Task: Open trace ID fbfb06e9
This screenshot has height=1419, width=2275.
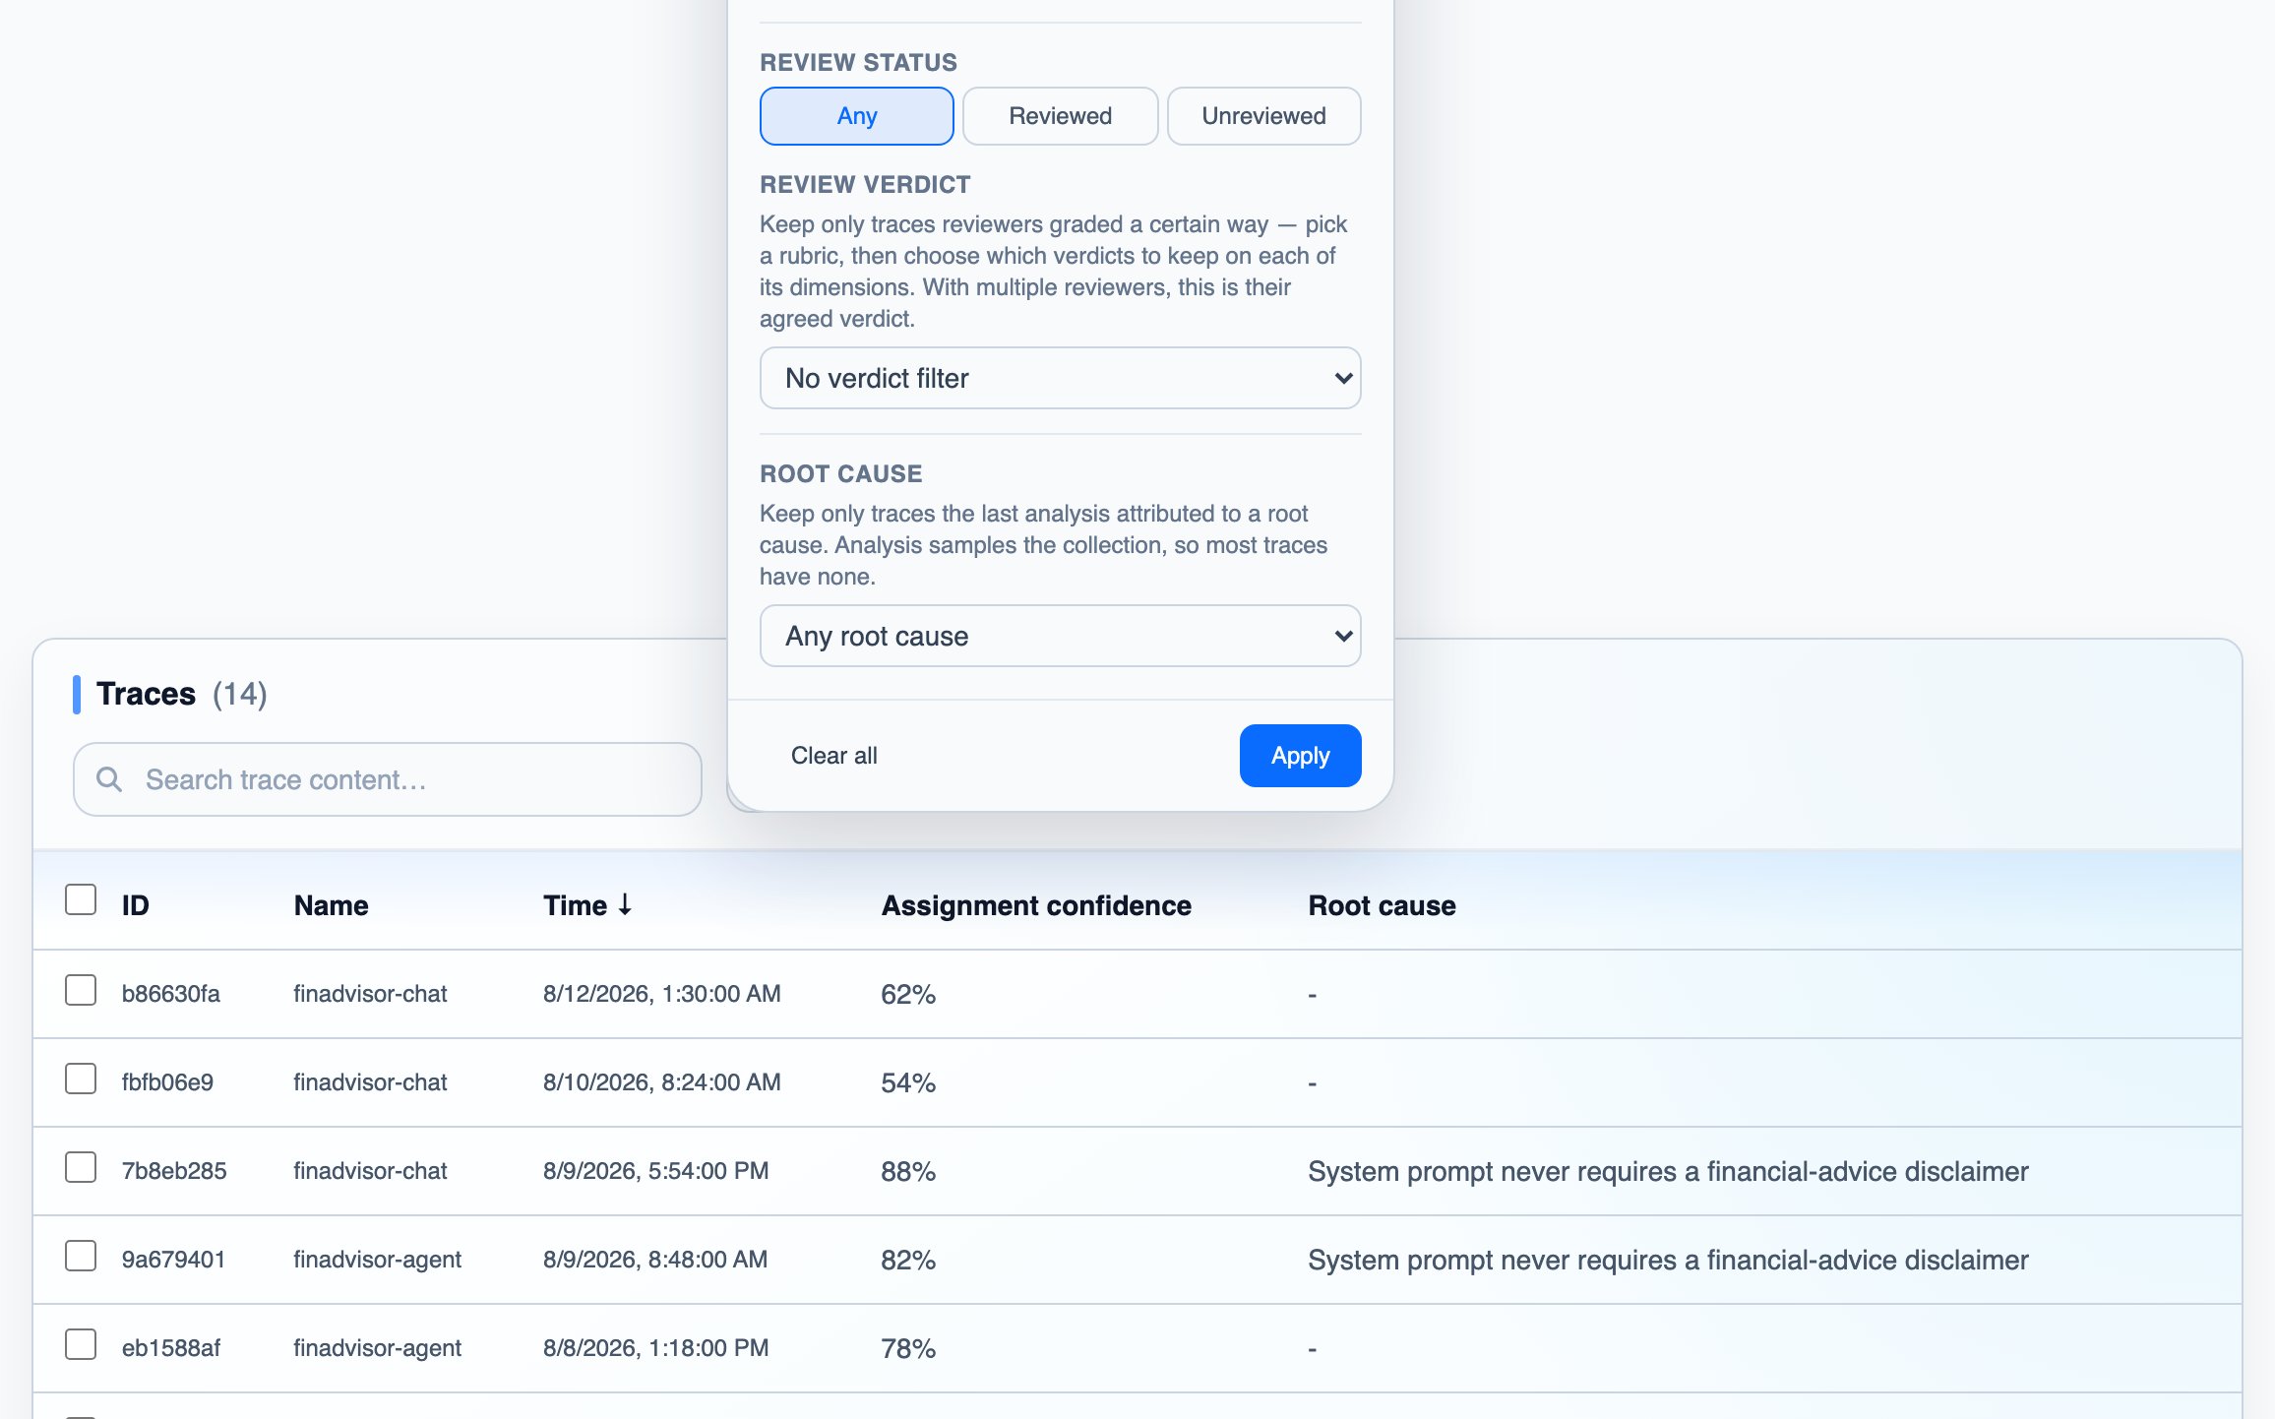Action: pos(167,1082)
